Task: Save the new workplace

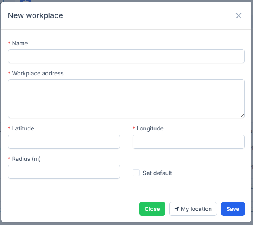Action: (233, 209)
